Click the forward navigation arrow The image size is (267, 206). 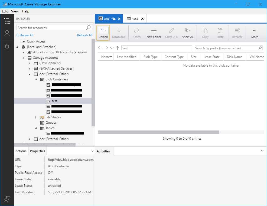tap(106, 48)
